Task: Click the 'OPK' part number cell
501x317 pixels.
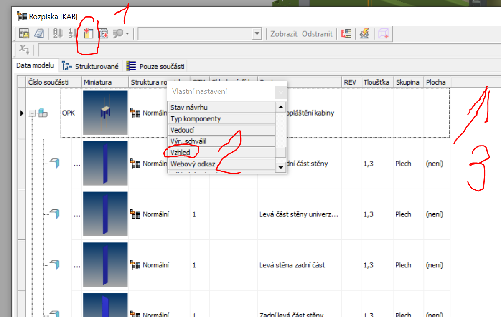Action: (x=69, y=113)
